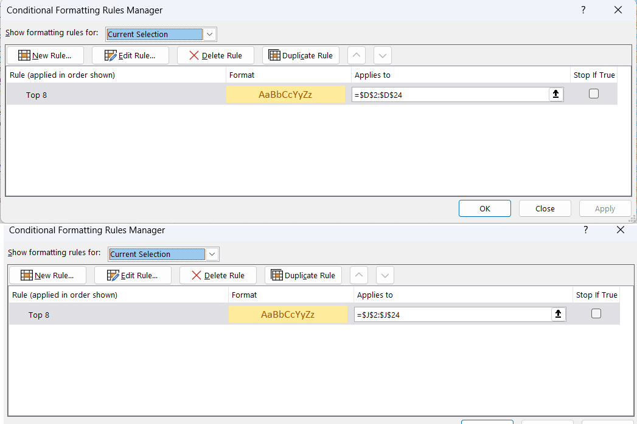Click Edit Rule in the lower dialog
637x424 pixels.
[133, 276]
